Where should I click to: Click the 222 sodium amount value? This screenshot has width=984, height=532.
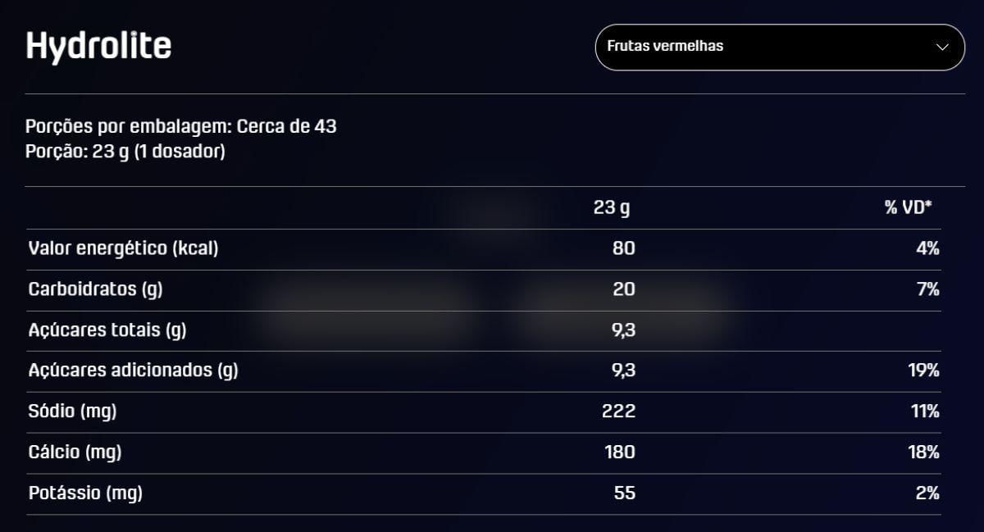point(618,412)
